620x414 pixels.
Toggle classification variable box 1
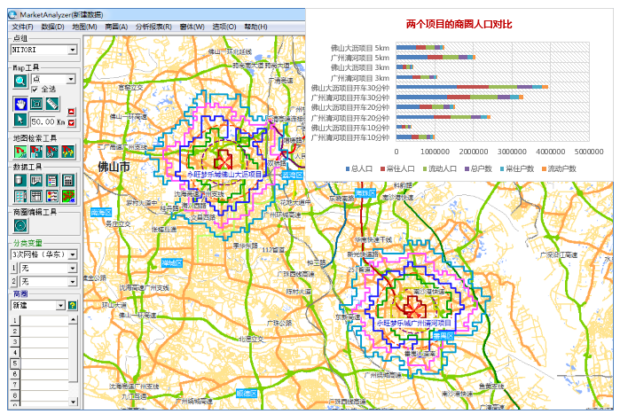coord(14,268)
